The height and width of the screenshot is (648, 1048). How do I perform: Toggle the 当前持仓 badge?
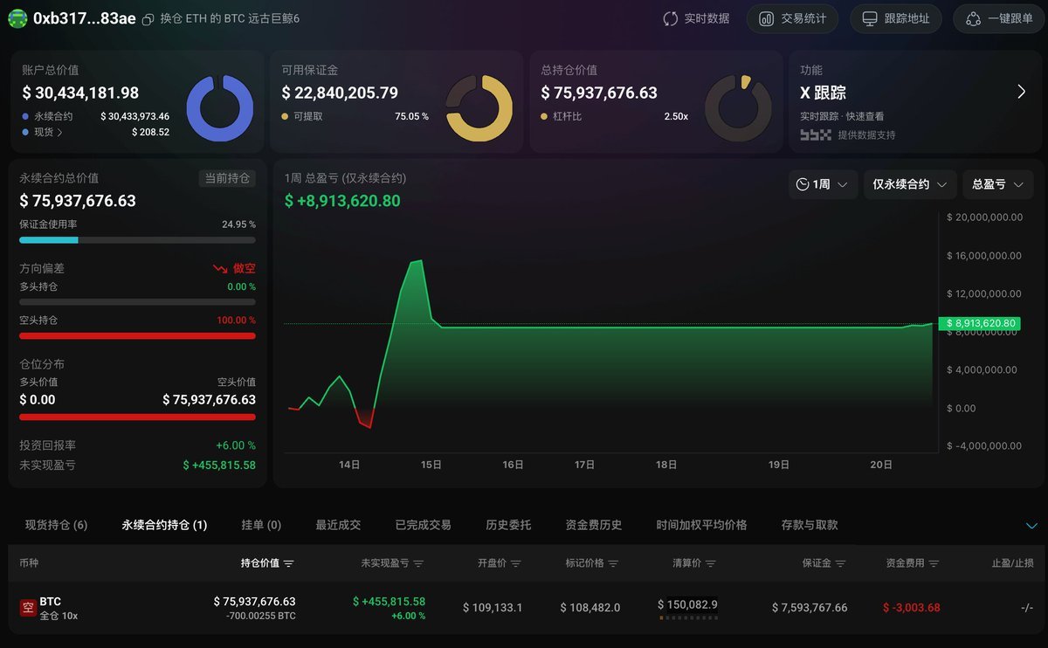(x=227, y=178)
